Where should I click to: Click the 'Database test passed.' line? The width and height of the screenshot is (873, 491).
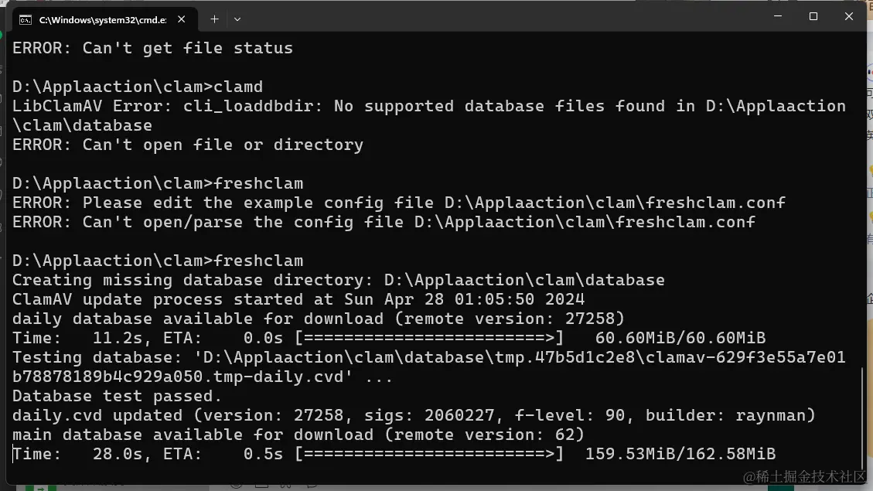click(117, 396)
